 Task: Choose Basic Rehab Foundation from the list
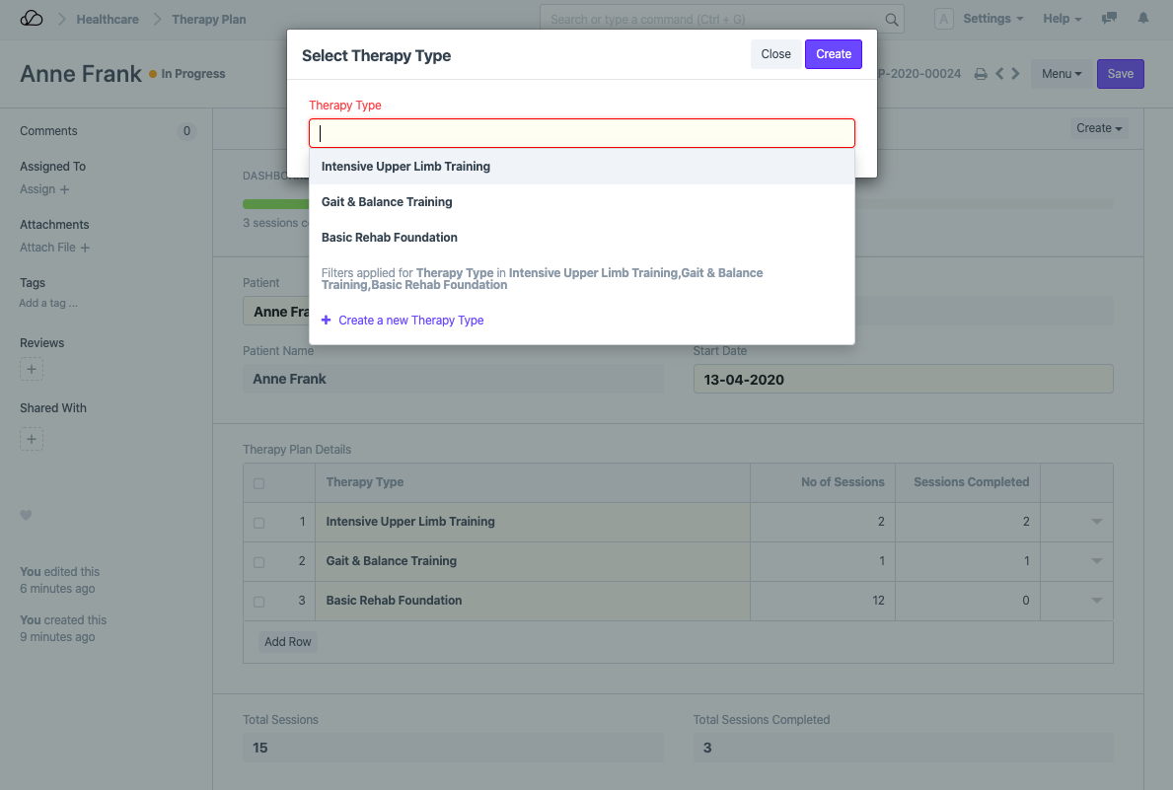(389, 238)
